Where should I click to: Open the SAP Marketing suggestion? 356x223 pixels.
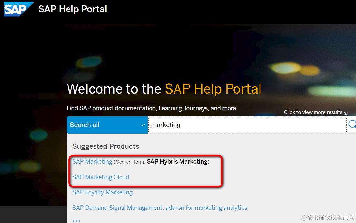pos(92,161)
